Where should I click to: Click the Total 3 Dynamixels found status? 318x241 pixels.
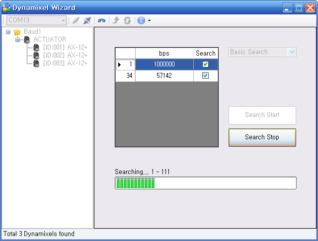(39, 234)
